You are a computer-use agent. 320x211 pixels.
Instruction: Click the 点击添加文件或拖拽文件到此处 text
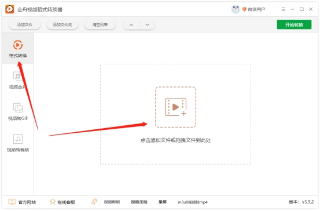pos(175,140)
